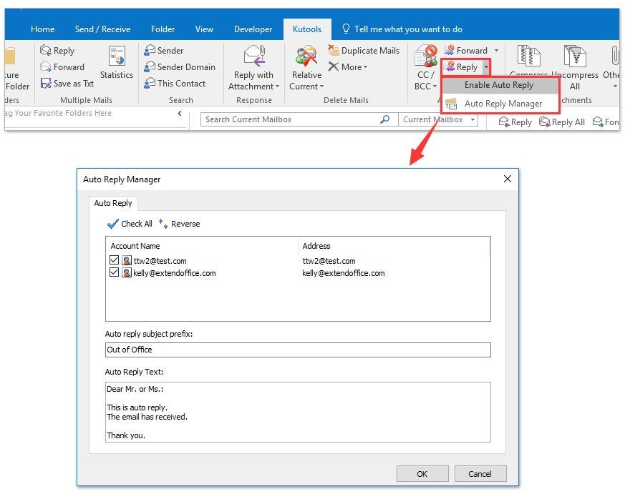Select the Sender Domain search icon
This screenshot has height=499, width=625.
pos(150,67)
